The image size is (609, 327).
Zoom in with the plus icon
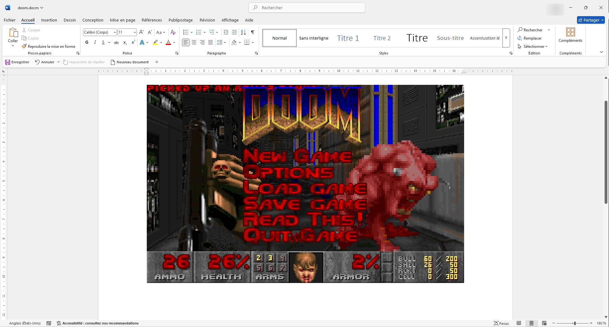click(591, 323)
